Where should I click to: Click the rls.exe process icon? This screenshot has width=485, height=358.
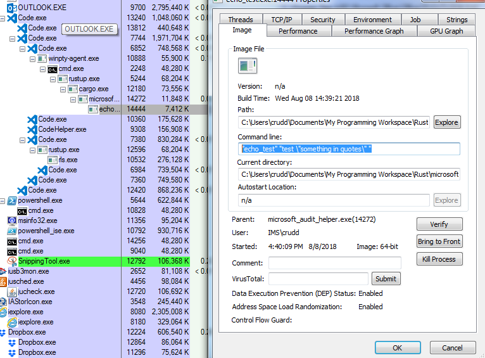53,160
